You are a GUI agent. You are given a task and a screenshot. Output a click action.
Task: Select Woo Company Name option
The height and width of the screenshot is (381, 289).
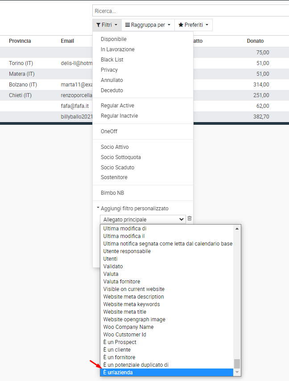pyautogui.click(x=128, y=327)
